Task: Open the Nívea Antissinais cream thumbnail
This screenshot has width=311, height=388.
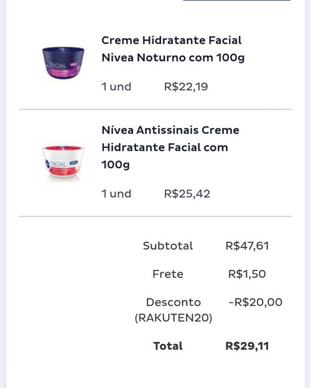Action: tap(63, 162)
